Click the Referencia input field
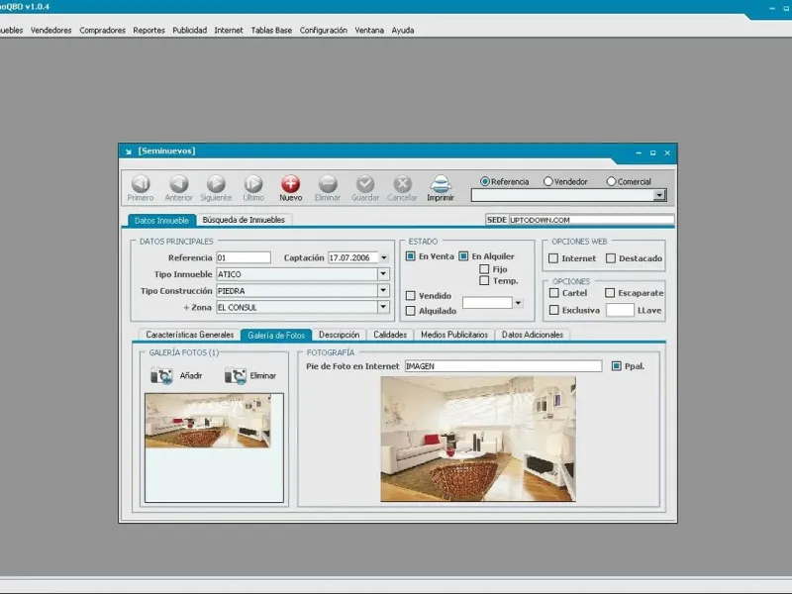Viewport: 792px width, 594px height. point(244,257)
